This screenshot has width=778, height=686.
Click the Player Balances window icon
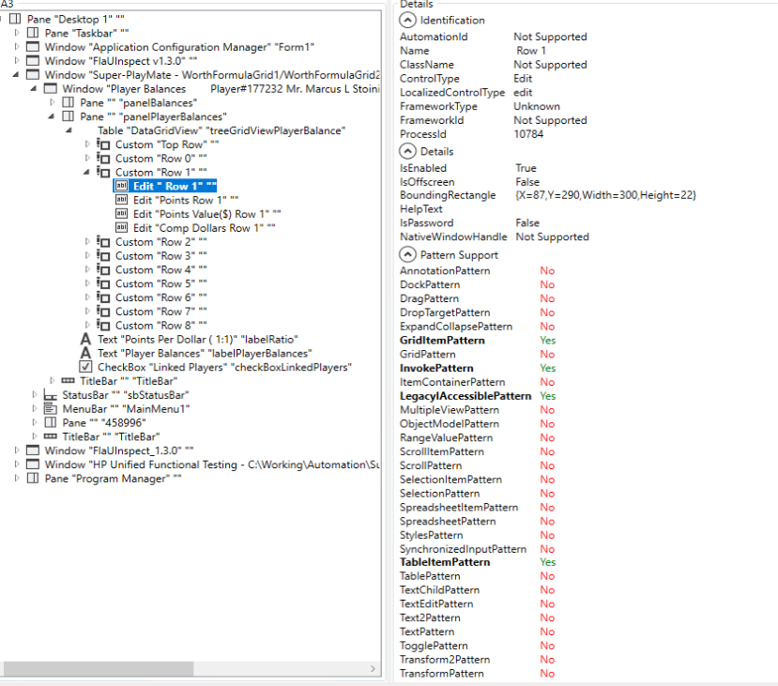pos(51,88)
